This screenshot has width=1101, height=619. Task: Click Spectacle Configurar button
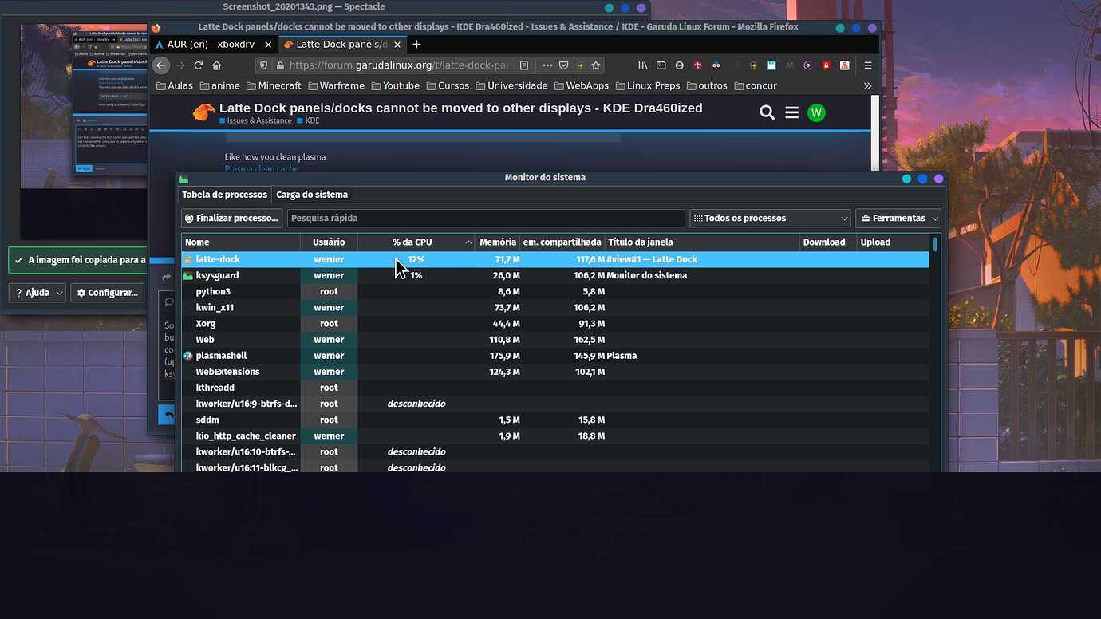point(108,293)
